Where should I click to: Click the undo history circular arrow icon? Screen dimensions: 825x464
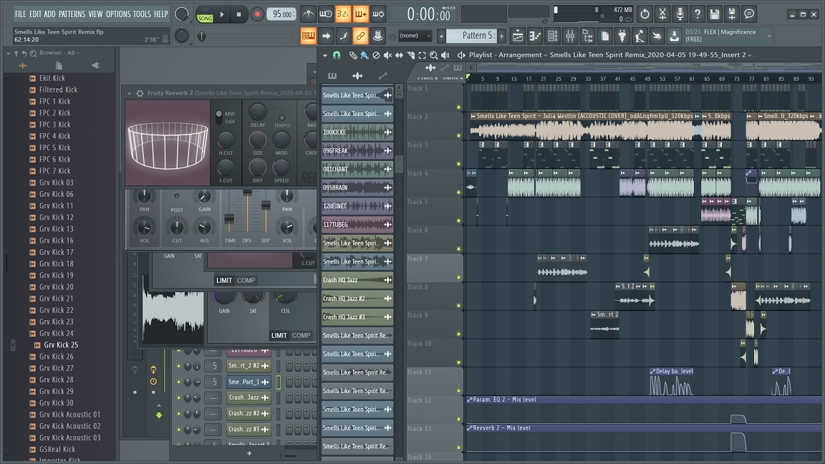pos(645,14)
